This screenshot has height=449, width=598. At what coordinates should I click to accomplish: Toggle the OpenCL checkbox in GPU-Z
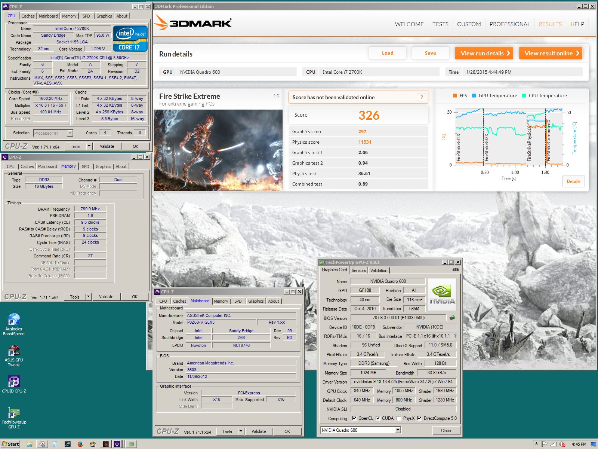[x=354, y=418]
